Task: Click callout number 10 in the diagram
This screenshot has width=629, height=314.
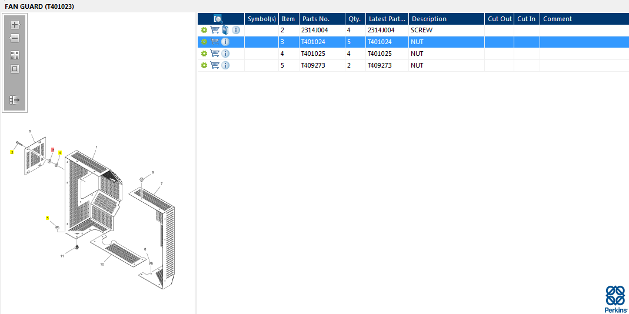Action: 102,264
